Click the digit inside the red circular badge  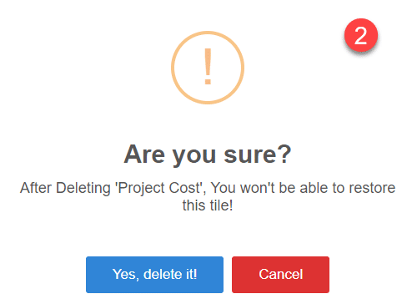(x=361, y=36)
